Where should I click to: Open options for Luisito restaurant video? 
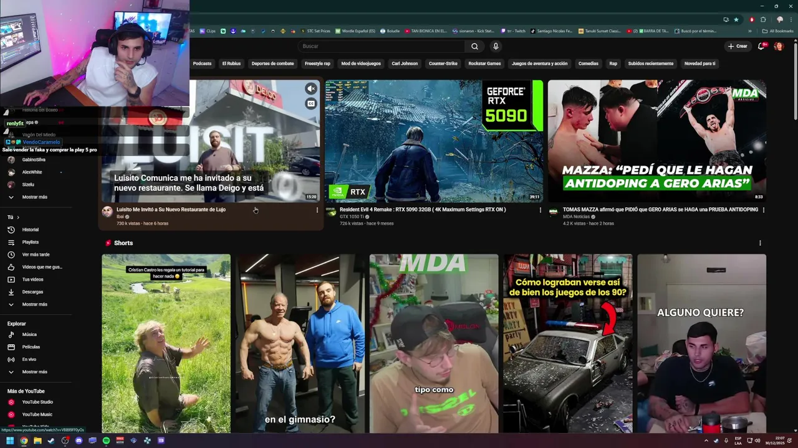pyautogui.click(x=317, y=210)
